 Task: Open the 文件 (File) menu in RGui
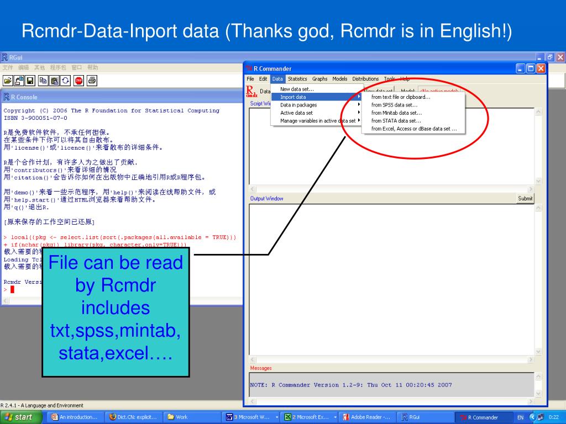tap(7, 67)
